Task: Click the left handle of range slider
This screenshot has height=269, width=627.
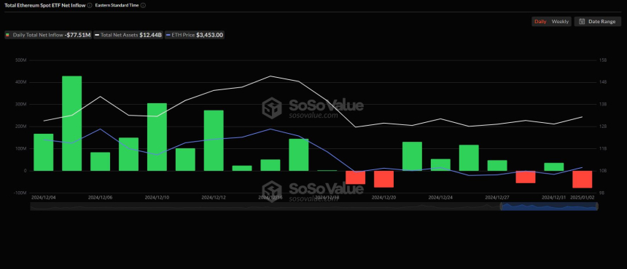Action: point(502,206)
